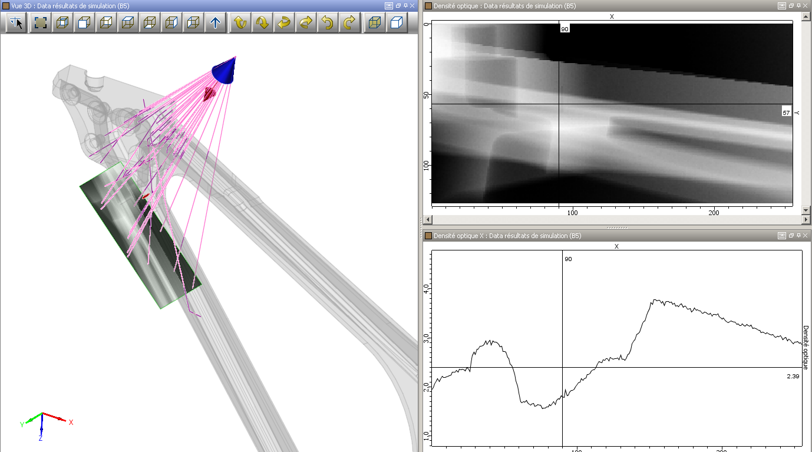Click the blue up arrow icon
812x452 pixels.
(x=215, y=23)
